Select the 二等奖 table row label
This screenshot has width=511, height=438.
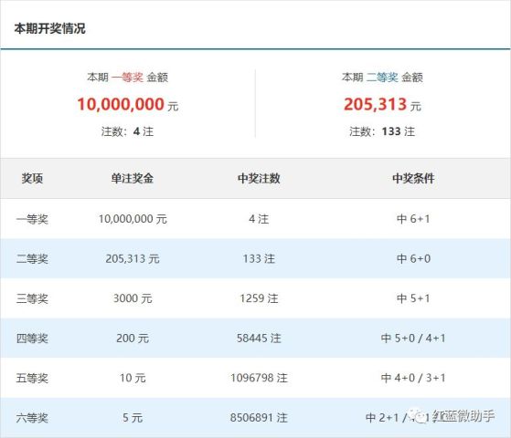click(32, 259)
